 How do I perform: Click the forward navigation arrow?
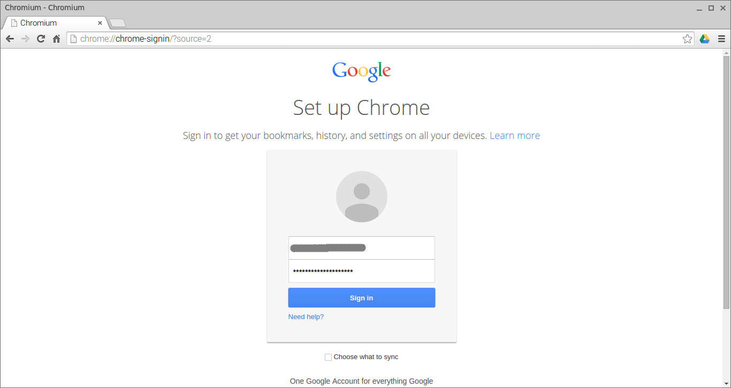click(25, 38)
